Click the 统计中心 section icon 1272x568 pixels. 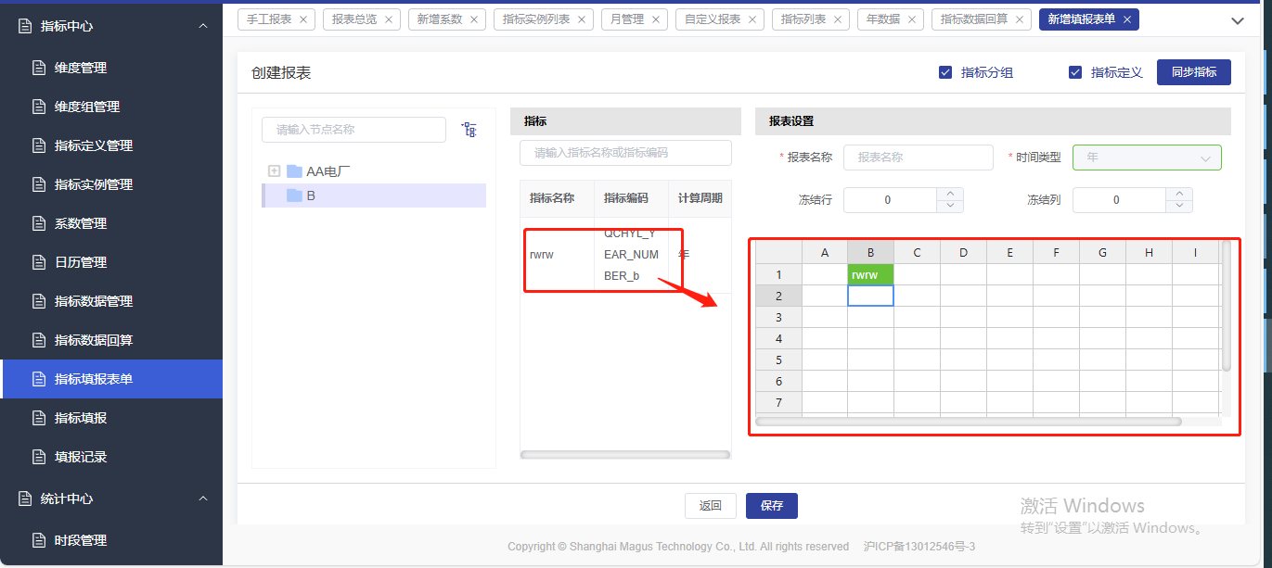(25, 499)
